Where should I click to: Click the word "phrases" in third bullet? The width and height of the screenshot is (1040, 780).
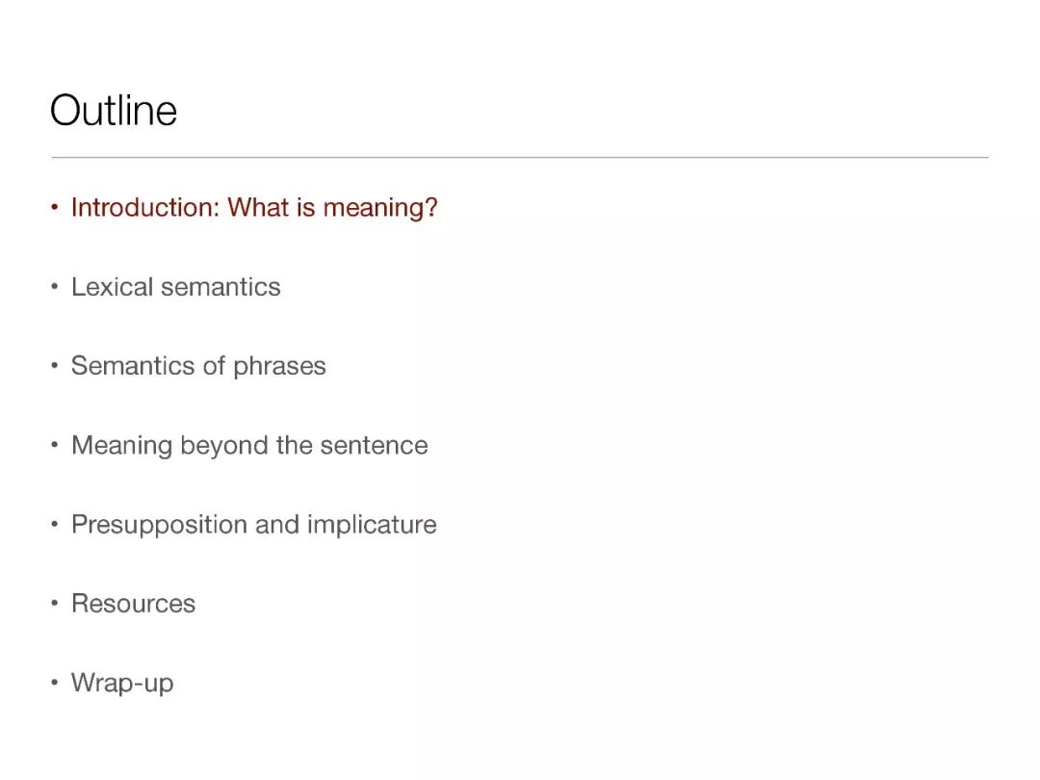(279, 367)
